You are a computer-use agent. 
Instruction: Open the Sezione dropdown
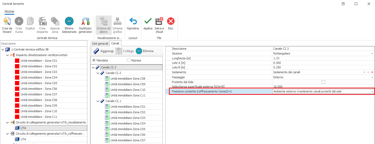click(372, 53)
